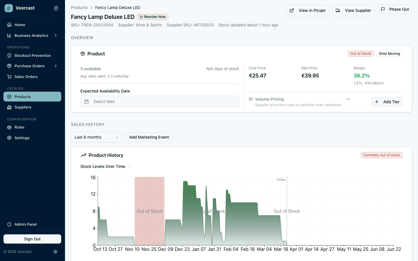This screenshot has width=418, height=261.
Task: Toggle the Stock Levels Over Time chart switch
Action: click(x=130, y=166)
